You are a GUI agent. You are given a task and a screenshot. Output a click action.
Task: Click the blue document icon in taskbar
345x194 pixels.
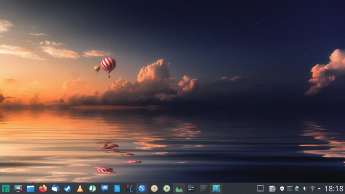tap(117, 188)
